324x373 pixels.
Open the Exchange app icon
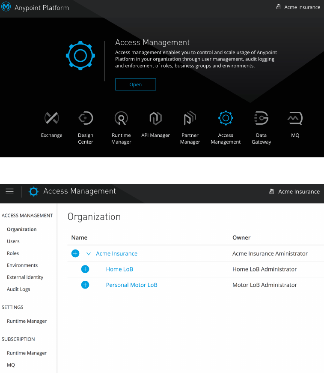tap(51, 118)
